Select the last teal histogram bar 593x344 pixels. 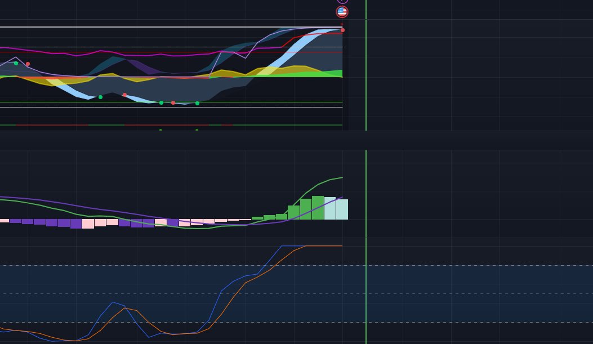click(x=342, y=209)
